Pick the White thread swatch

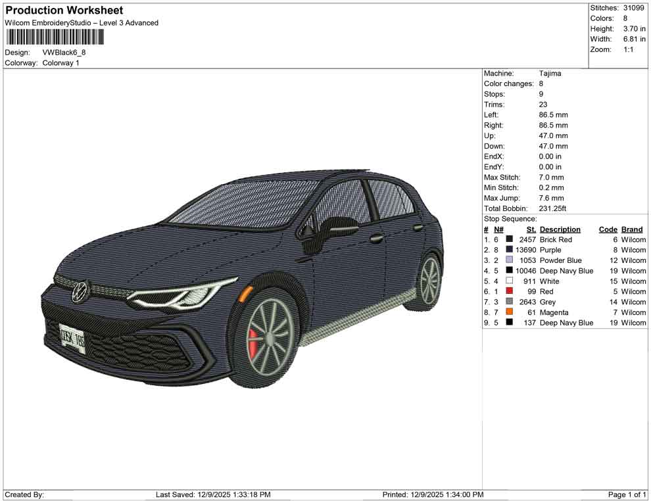[x=510, y=281]
